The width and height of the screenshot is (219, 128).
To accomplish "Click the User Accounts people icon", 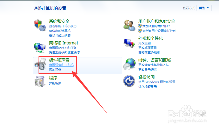I will point(129,25).
